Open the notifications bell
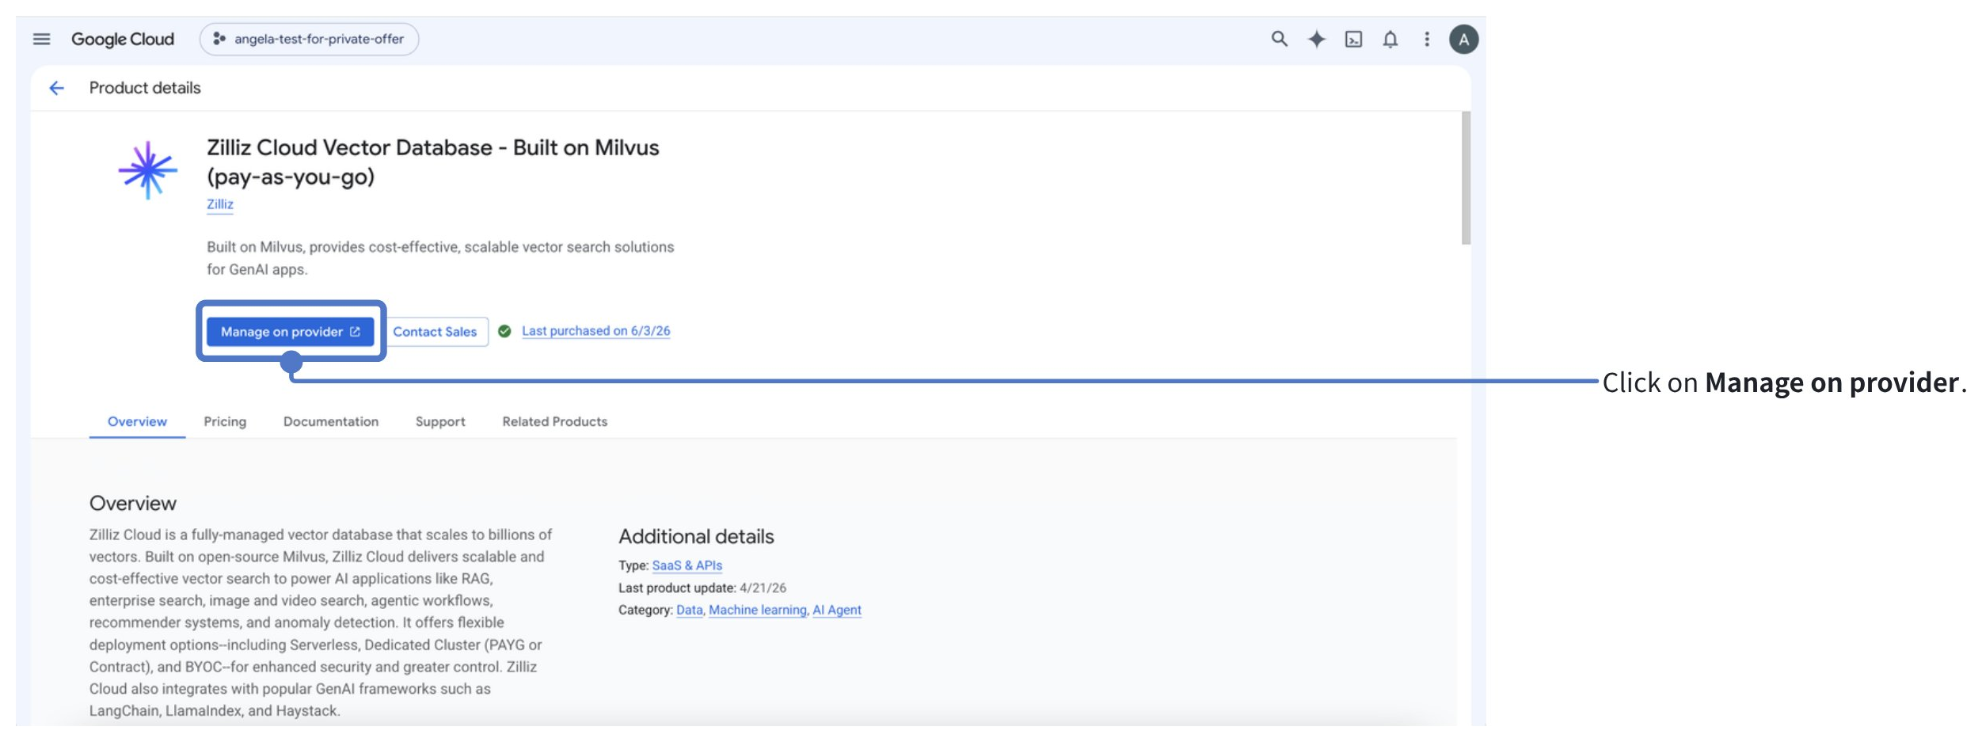The height and width of the screenshot is (742, 1982). tap(1390, 39)
